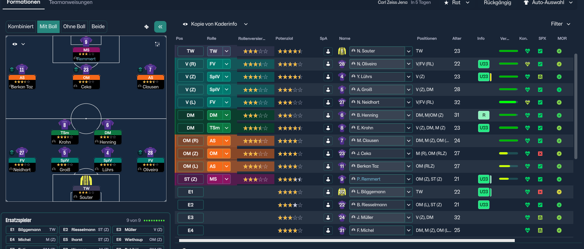
Task: Open the role dropdown for the TW position
Action: 226,51
